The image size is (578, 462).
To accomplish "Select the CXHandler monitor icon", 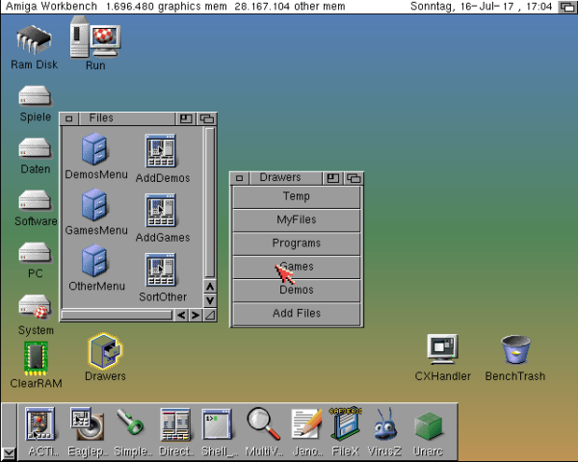I will click(442, 348).
